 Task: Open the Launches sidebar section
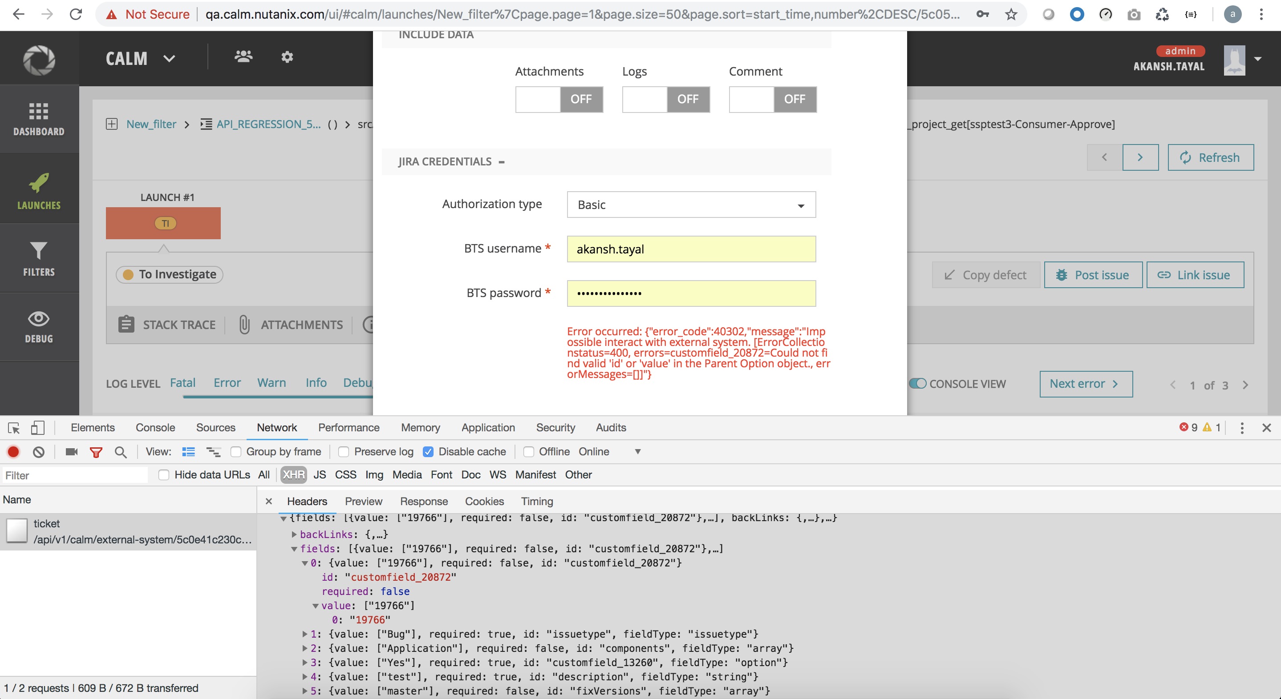point(39,191)
